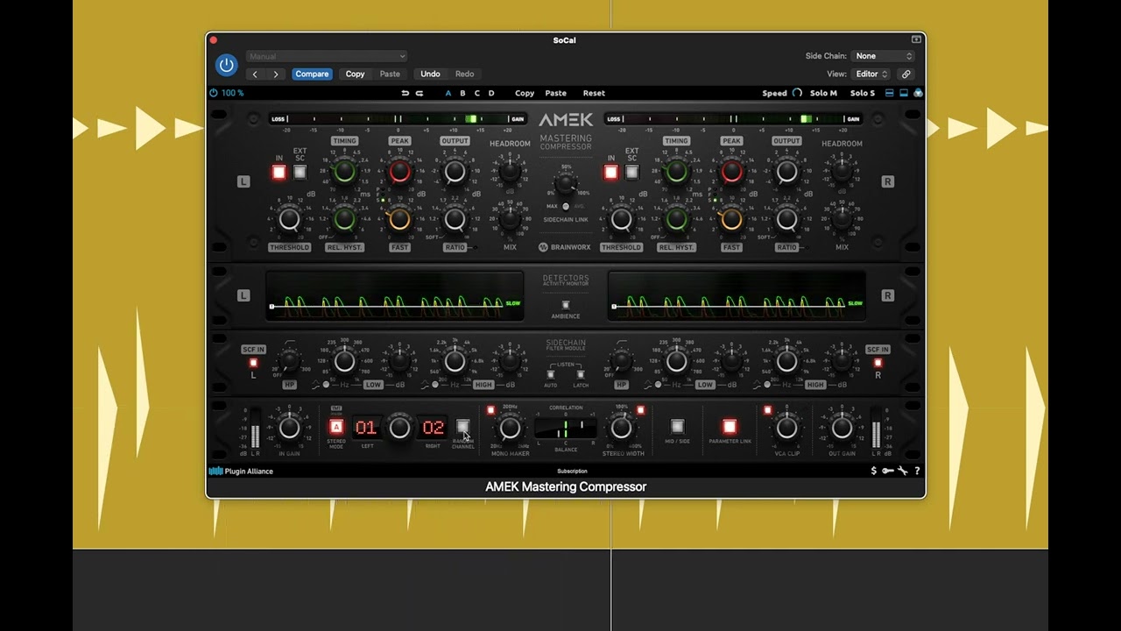1121x631 pixels.
Task: Click the left Threshold knob
Action: tap(289, 219)
